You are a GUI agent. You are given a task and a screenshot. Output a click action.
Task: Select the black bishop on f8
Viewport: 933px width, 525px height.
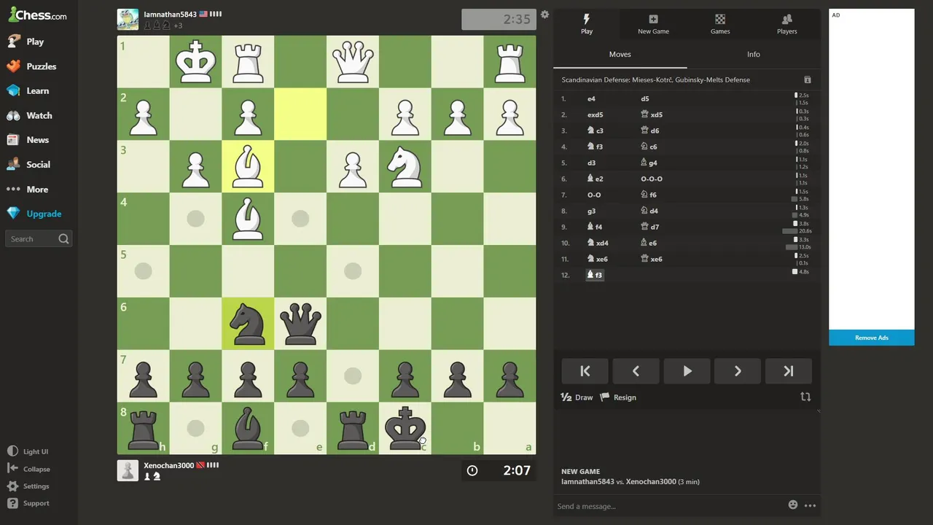point(248,428)
